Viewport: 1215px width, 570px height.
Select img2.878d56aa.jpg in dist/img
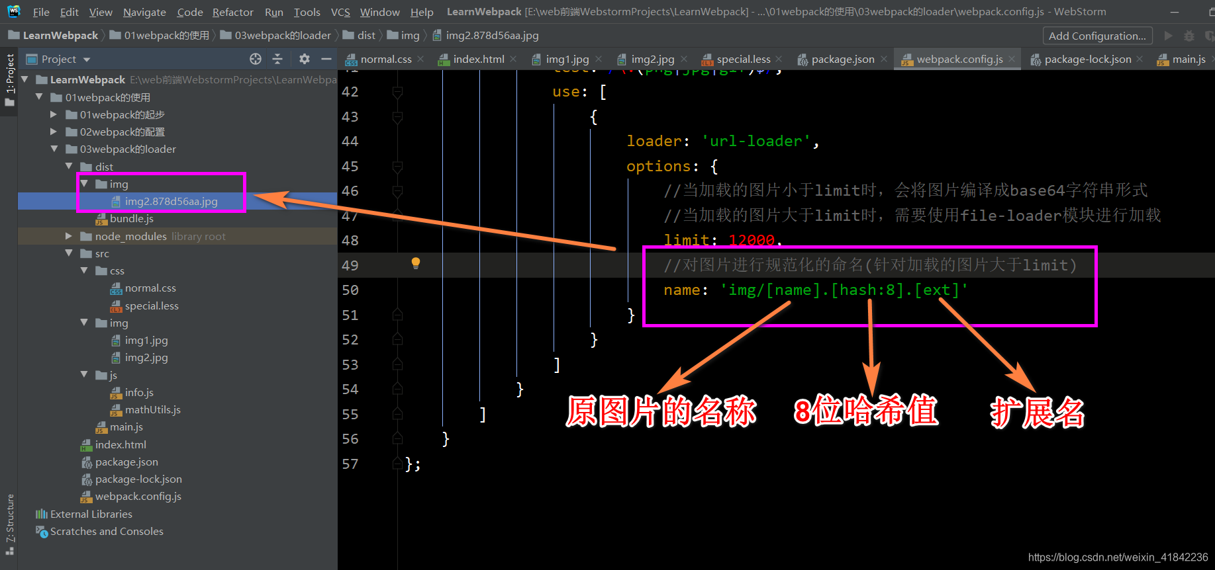[x=171, y=201]
